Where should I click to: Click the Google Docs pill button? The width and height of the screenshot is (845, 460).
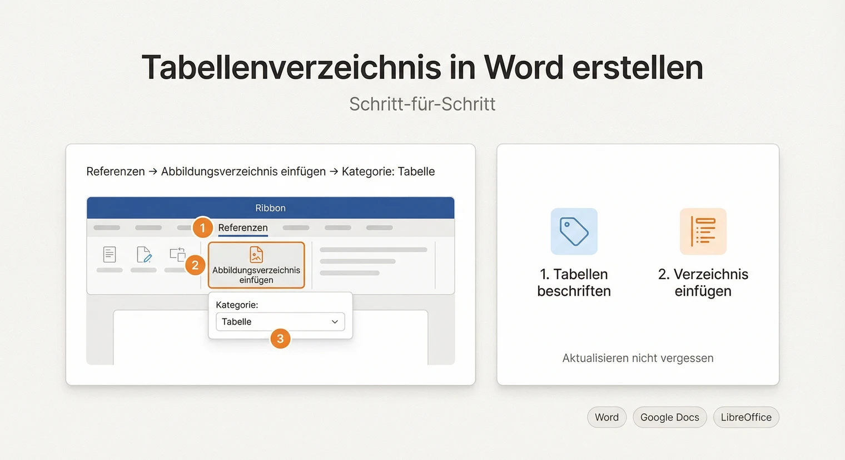pos(669,417)
